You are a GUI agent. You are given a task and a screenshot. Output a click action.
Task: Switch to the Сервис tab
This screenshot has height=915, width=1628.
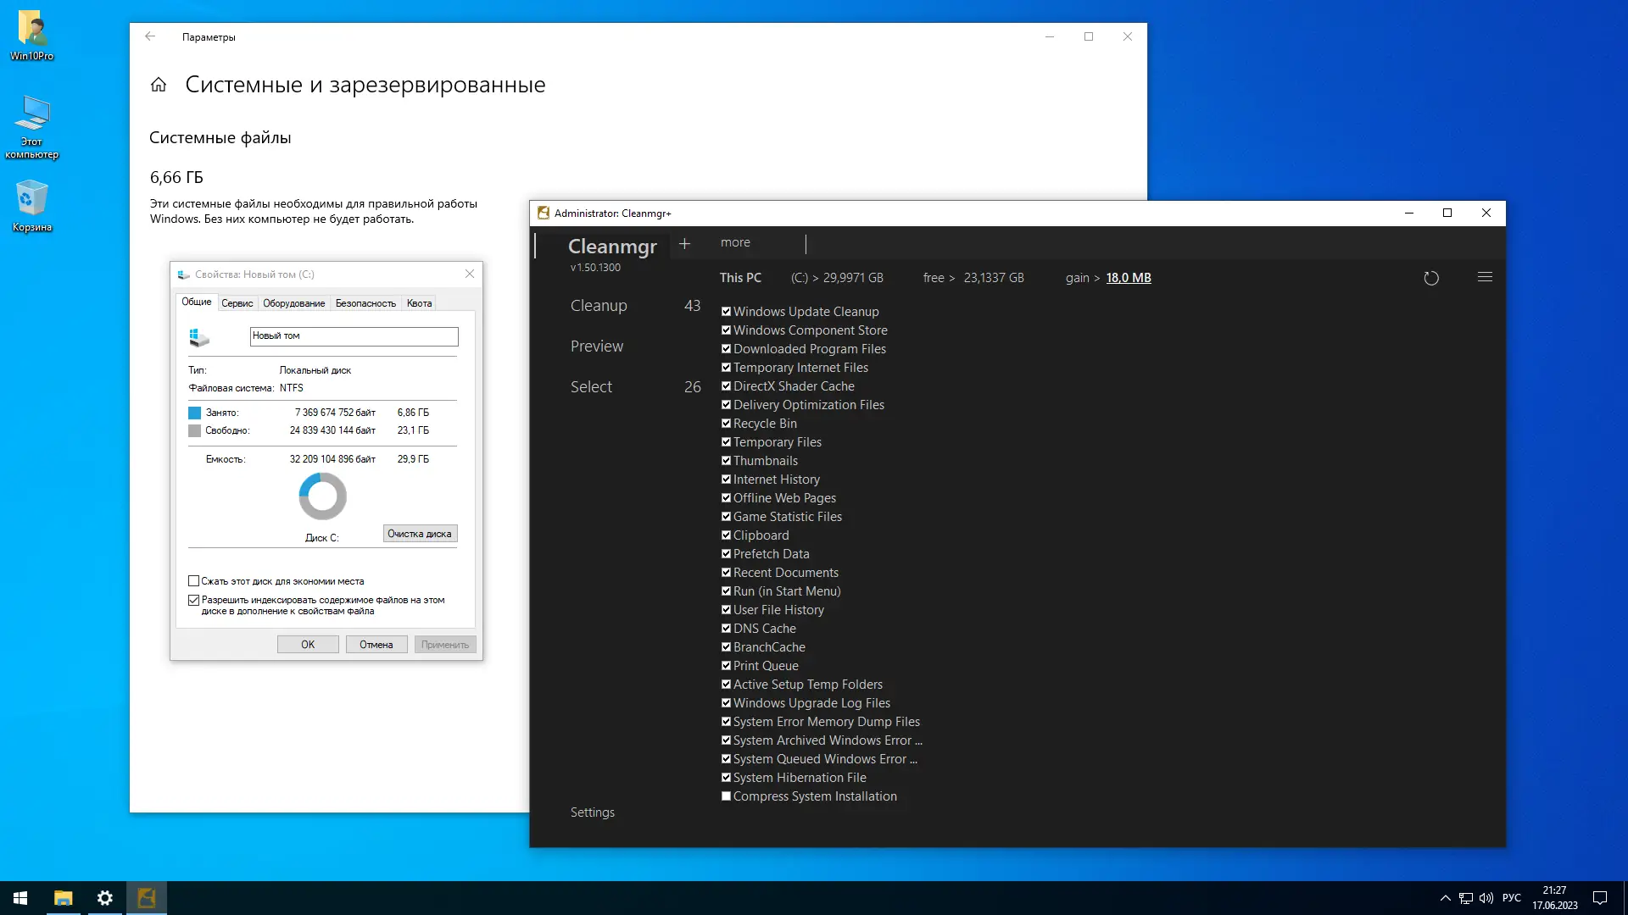237,303
